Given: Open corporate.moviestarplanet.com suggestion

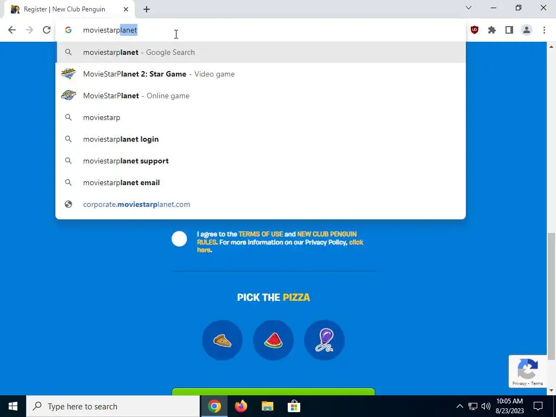Looking at the screenshot, I should coord(261,204).
